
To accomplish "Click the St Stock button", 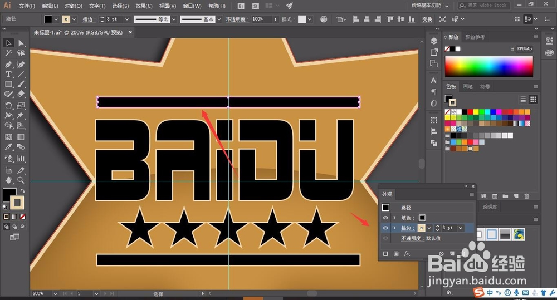I will click(256, 6).
